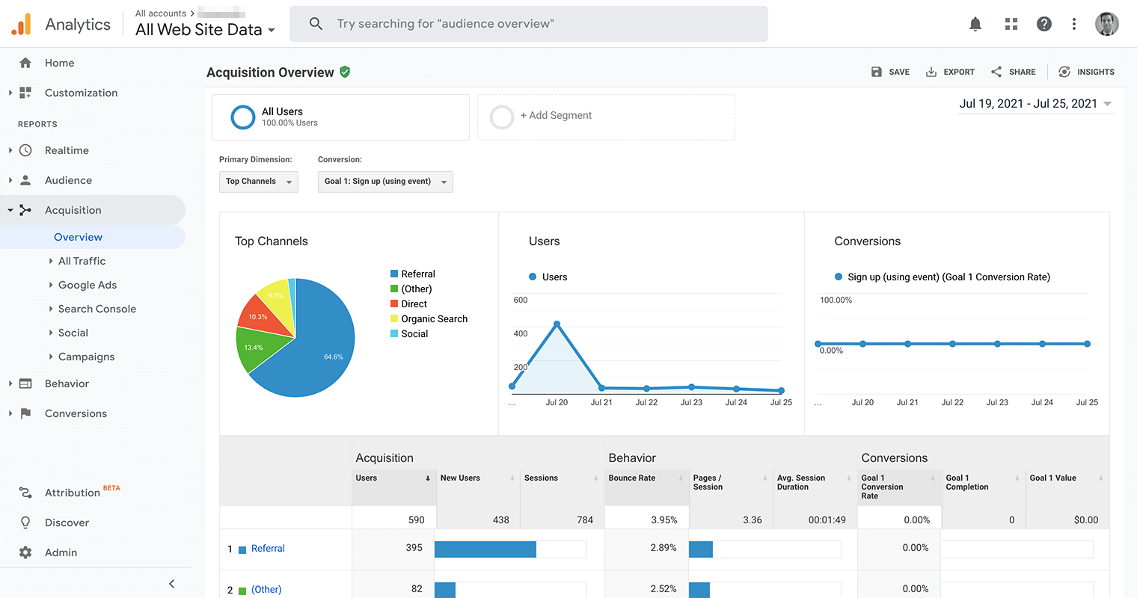Click the Jul 20 peak on Users chart
Image resolution: width=1137 pixels, height=598 pixels.
pyautogui.click(x=557, y=324)
